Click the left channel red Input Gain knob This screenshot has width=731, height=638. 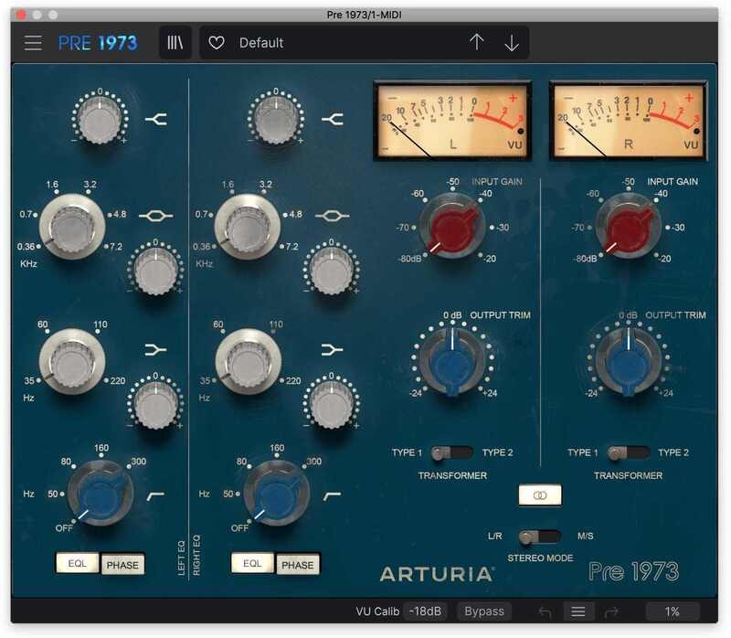point(450,225)
